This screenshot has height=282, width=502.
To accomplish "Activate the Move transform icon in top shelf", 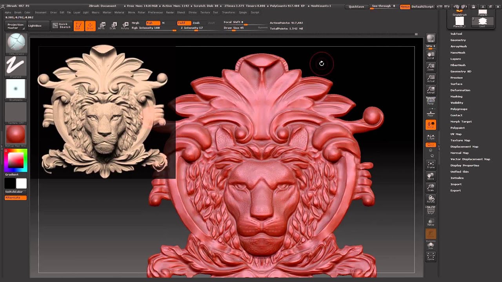I will (x=102, y=26).
